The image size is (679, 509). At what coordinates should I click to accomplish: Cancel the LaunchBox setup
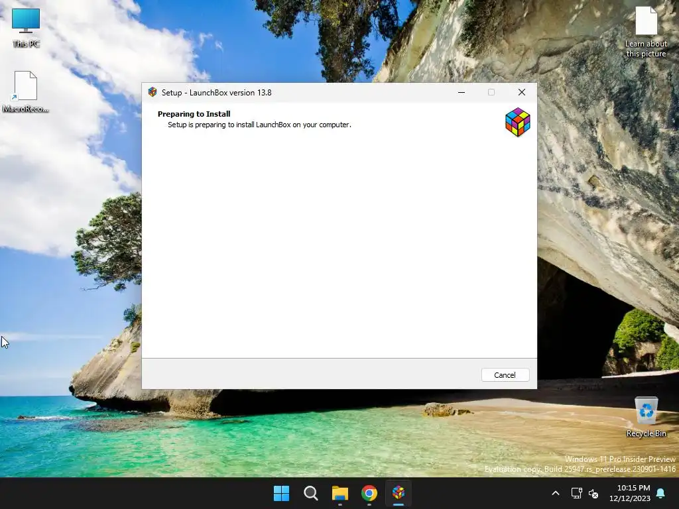point(505,375)
